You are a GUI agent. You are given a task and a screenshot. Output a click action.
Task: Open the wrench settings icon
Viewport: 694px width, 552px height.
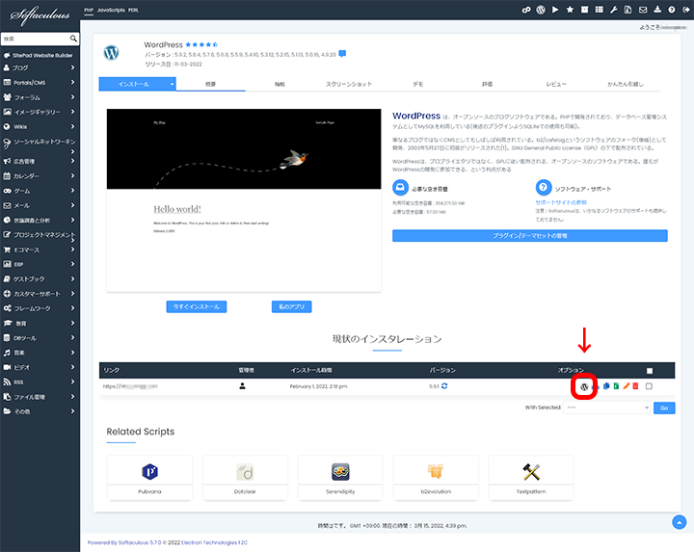point(613,10)
